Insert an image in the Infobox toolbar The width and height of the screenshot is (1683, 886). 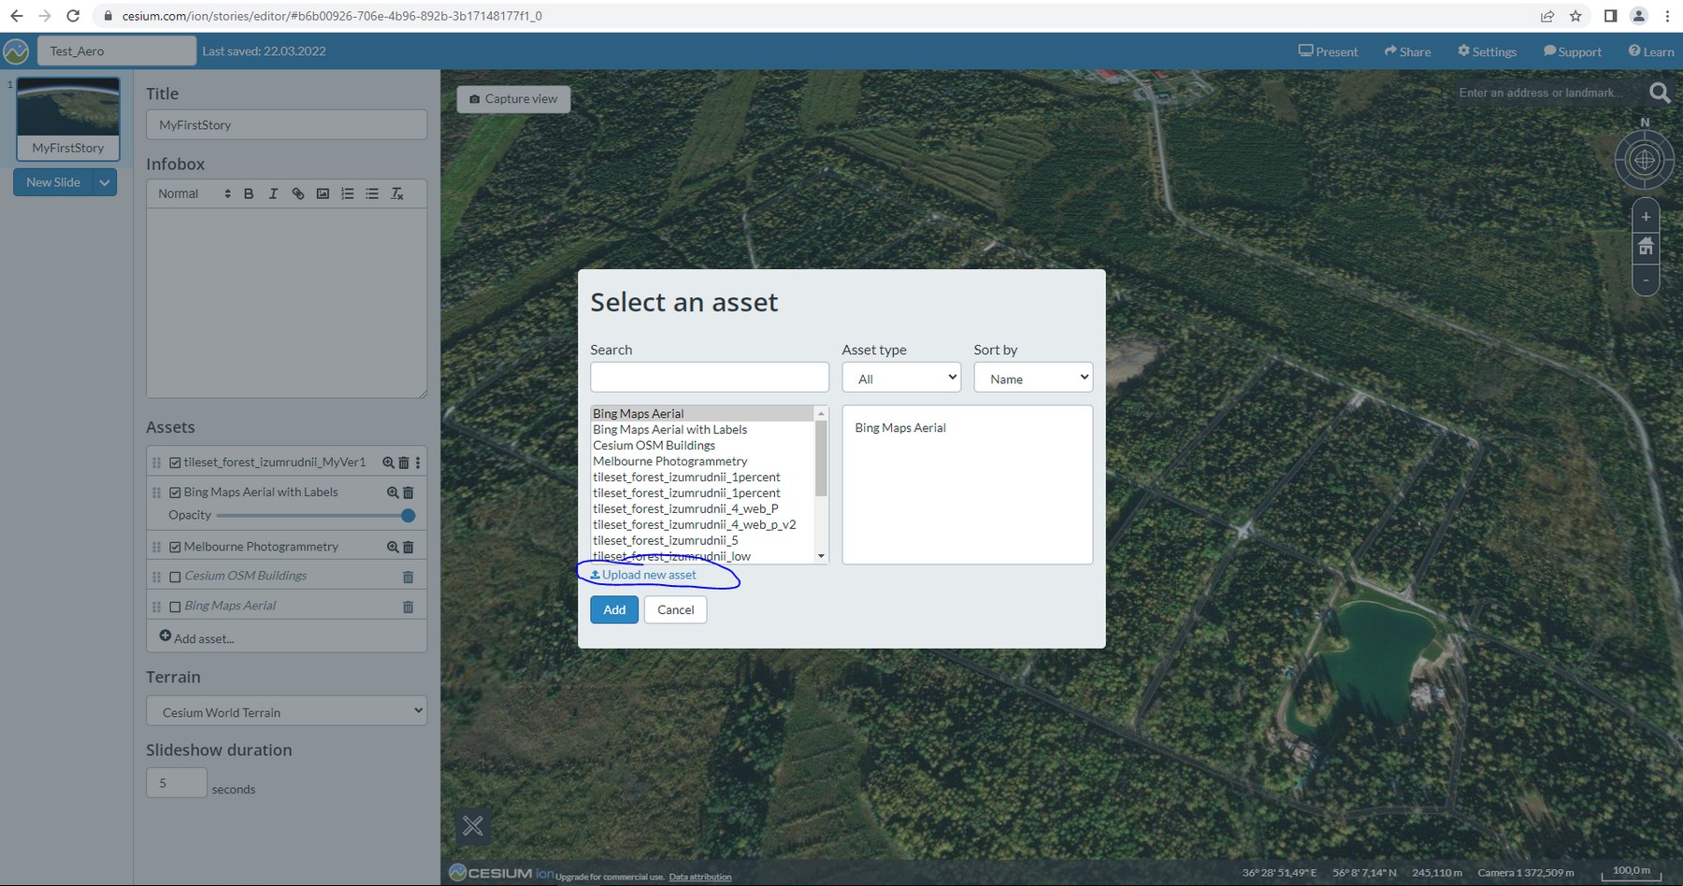coord(323,193)
